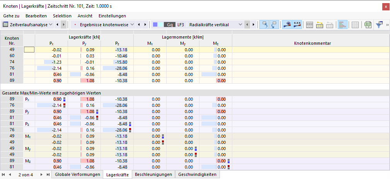Select top-table row header for Knoten 76
Image resolution: width=390 pixels, height=179 pixels.
tap(12, 68)
